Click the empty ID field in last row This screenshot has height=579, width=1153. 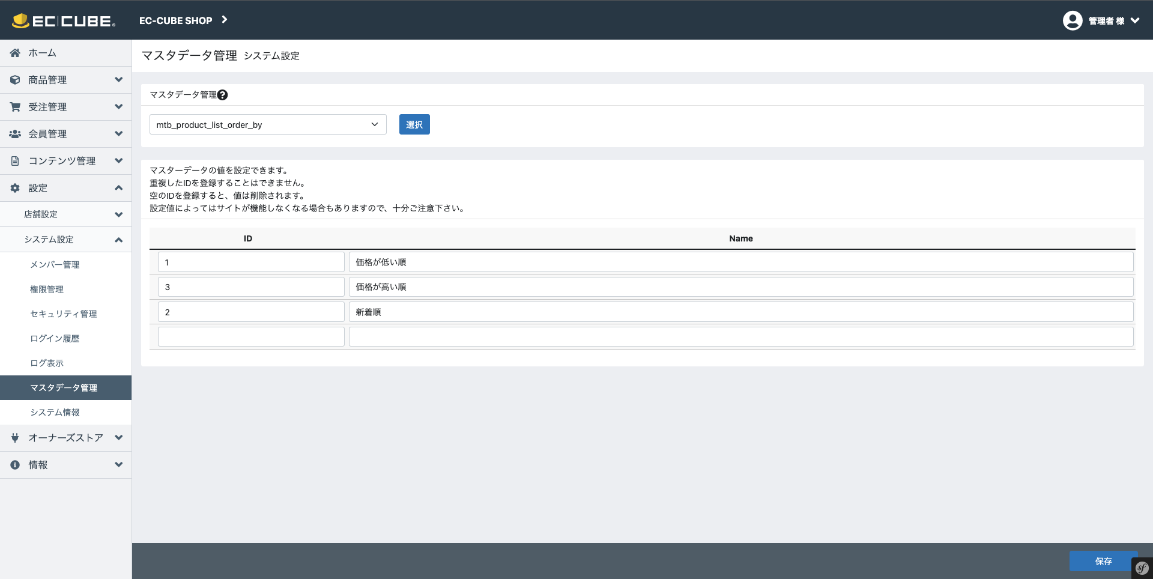(251, 336)
